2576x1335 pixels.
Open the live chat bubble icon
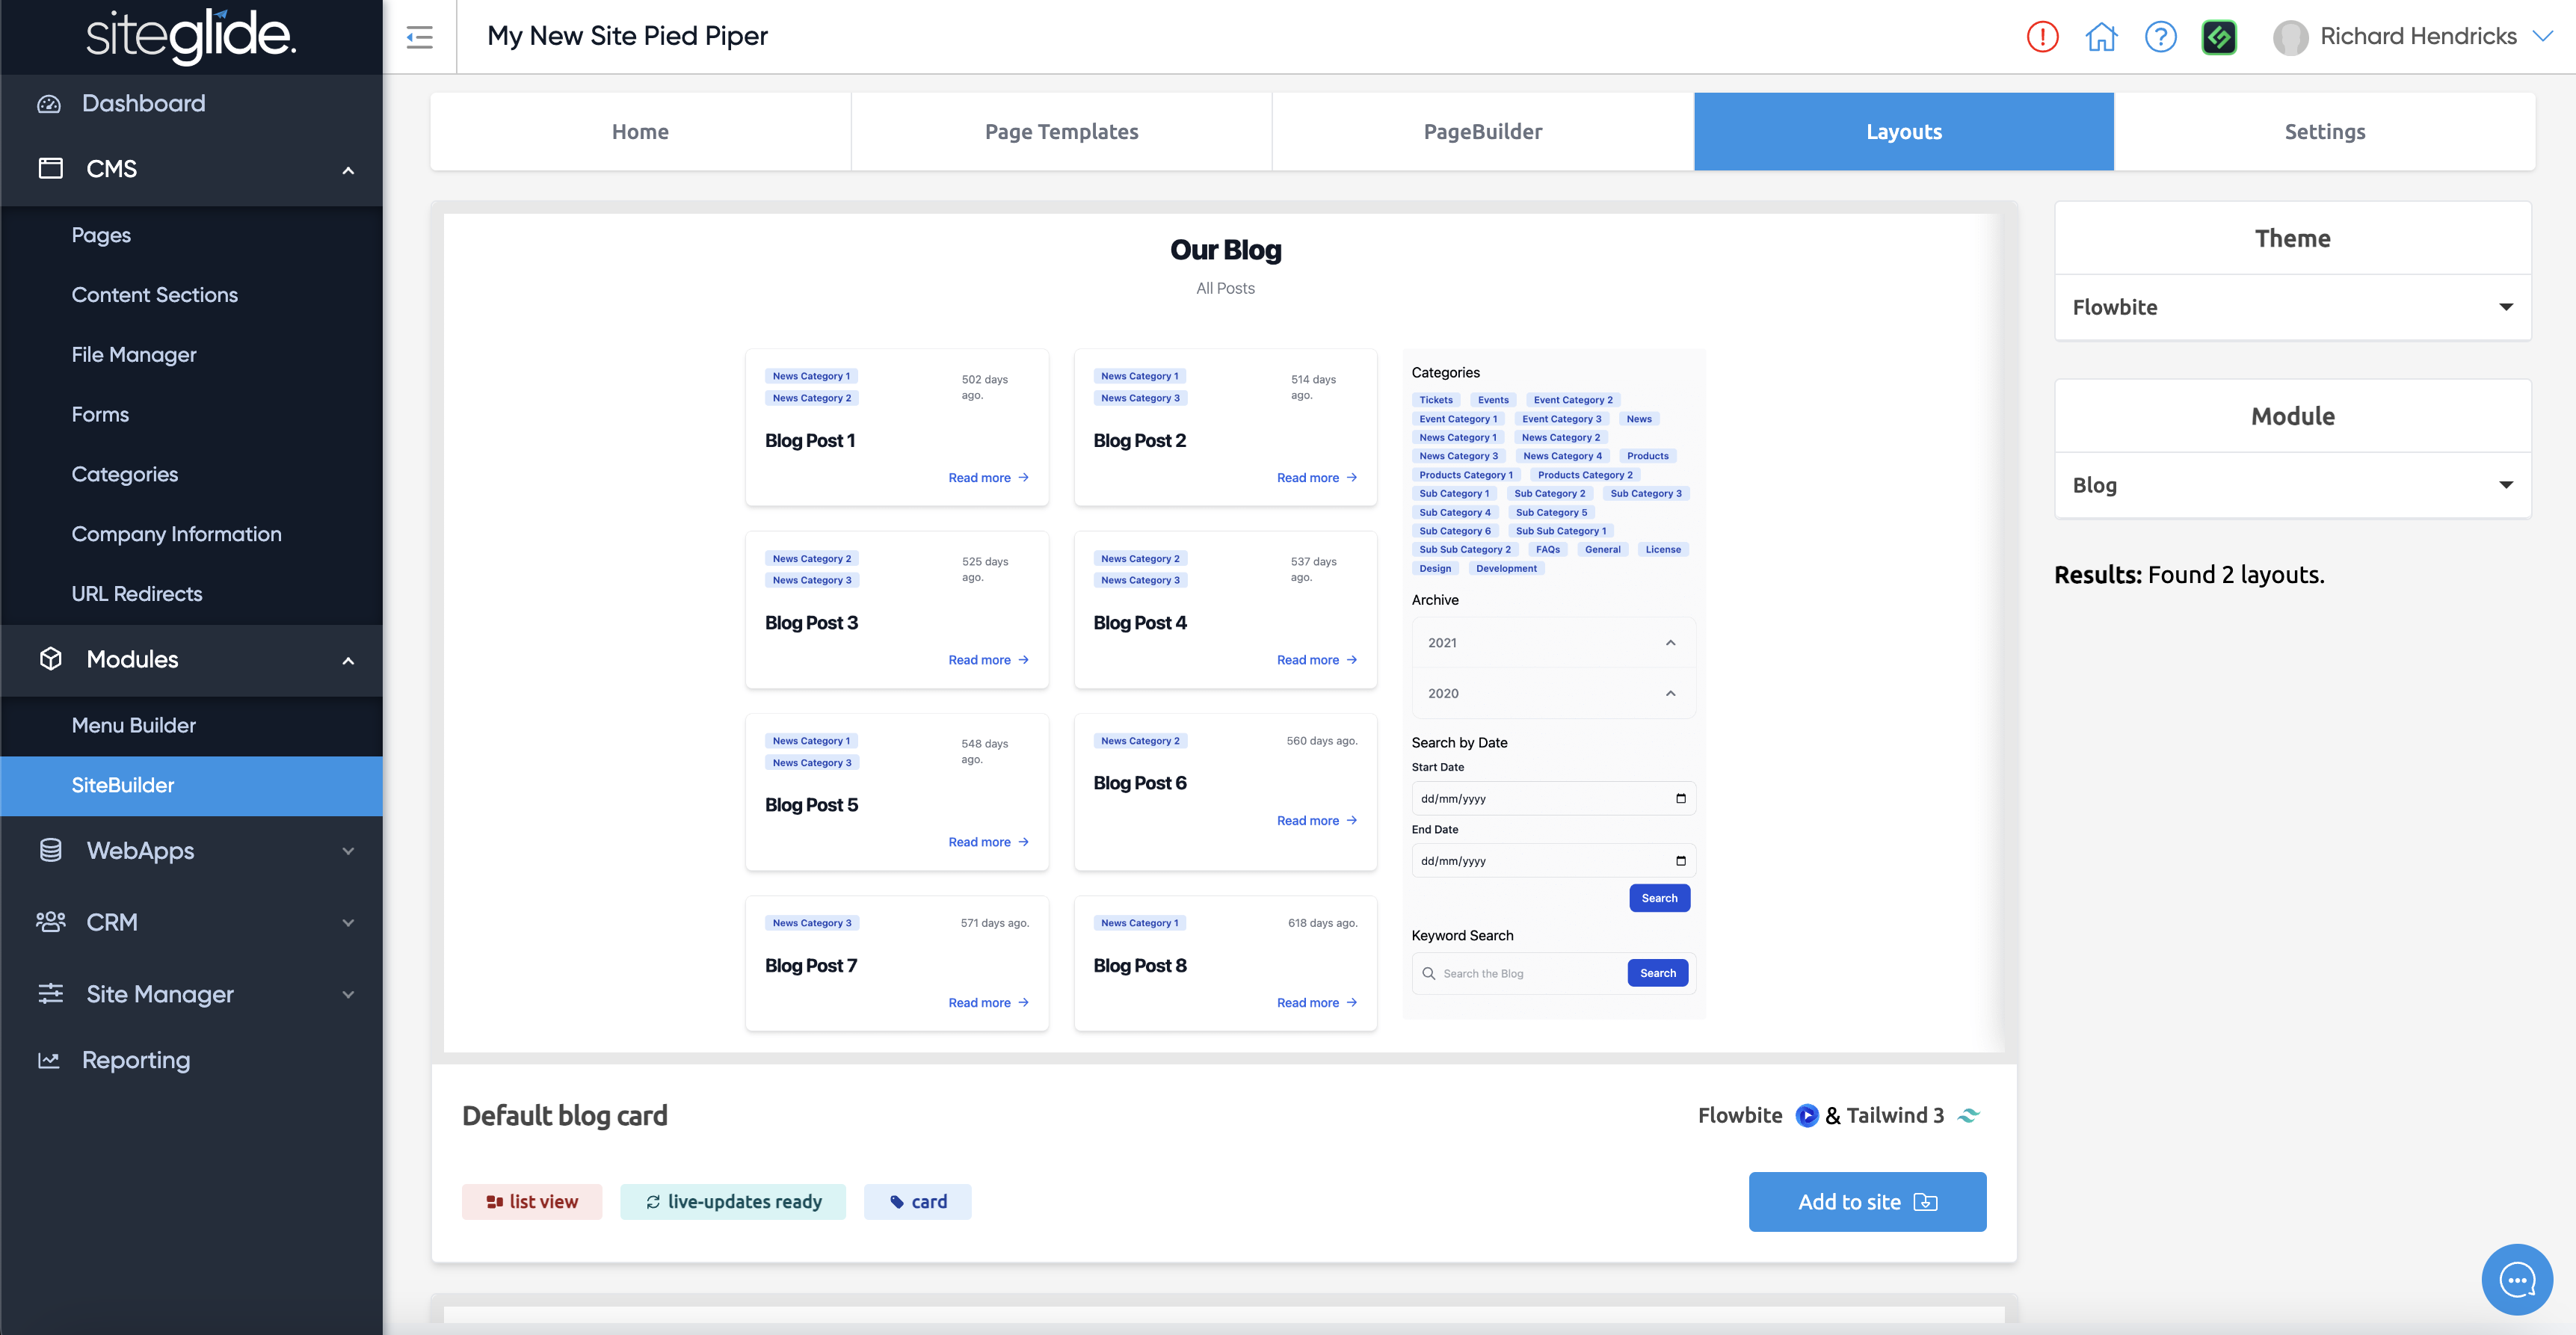click(2516, 1279)
